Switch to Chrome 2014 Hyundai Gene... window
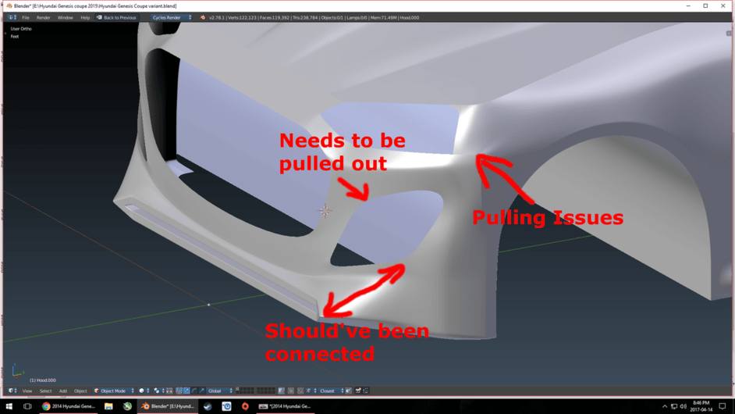The image size is (735, 414). point(69,406)
